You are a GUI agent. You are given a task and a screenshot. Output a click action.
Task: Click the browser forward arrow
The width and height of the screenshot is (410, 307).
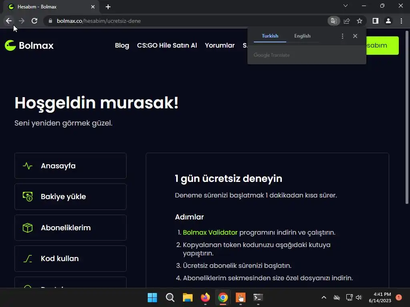click(x=22, y=21)
